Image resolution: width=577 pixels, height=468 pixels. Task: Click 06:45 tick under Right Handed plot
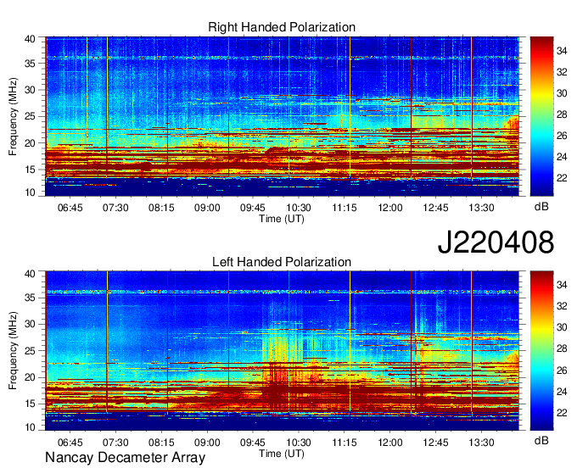point(70,208)
